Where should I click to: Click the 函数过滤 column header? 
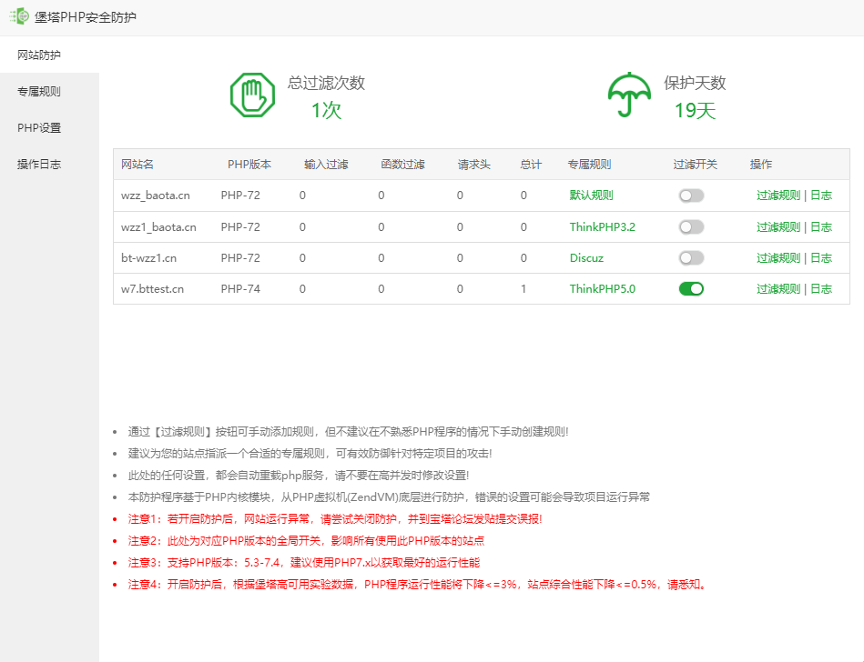coord(402,164)
